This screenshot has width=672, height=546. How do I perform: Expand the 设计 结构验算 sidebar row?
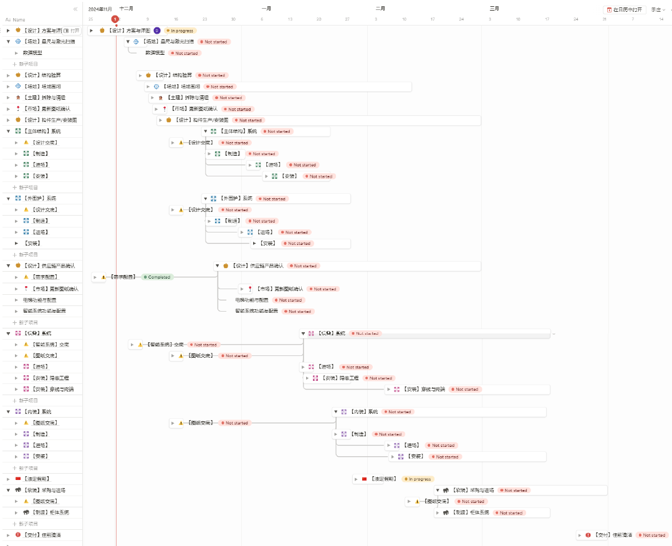coord(8,75)
